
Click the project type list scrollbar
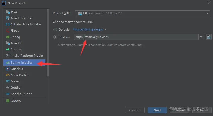[x=47, y=43]
